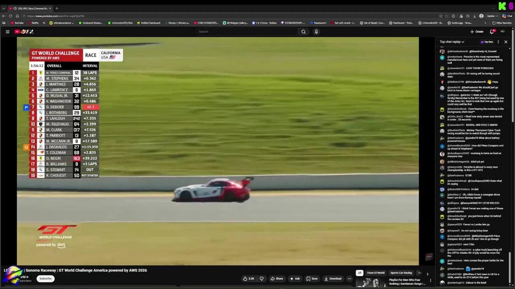Select the All recommendation chip
The height and width of the screenshot is (289, 515).
click(360, 273)
